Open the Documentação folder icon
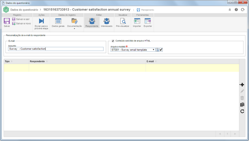The width and height of the screenshot is (249, 141). point(75,21)
